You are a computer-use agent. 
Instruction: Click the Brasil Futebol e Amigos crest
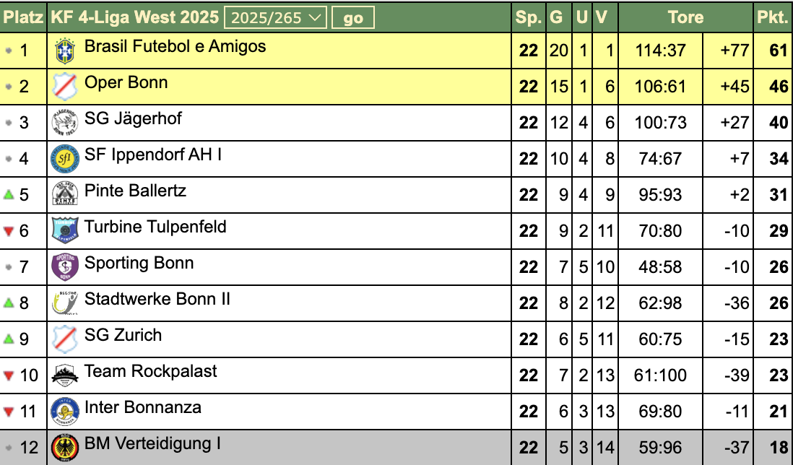point(65,51)
